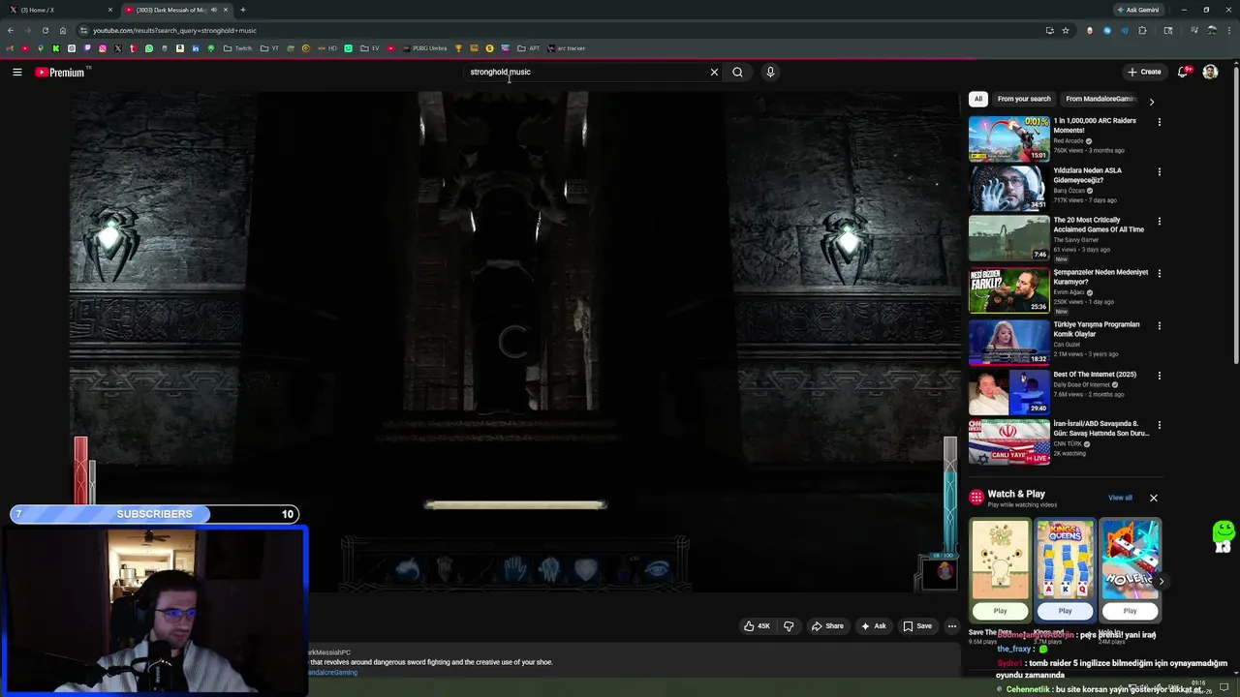Run search with magnifying glass button
Image resolution: width=1240 pixels, height=697 pixels.
(x=737, y=72)
